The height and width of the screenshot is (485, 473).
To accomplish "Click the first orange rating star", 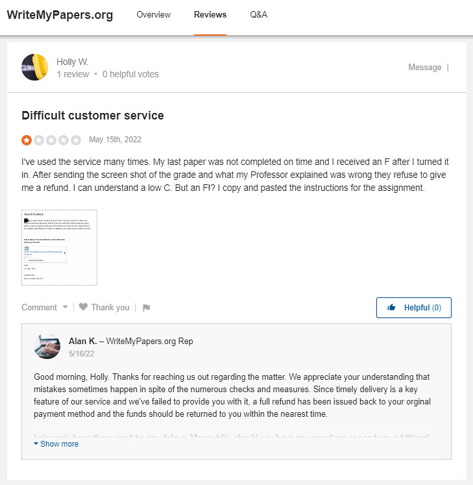I will 27,140.
